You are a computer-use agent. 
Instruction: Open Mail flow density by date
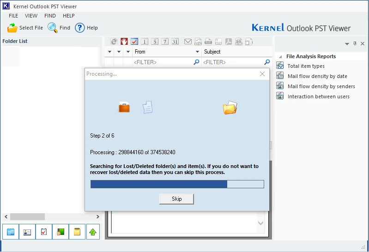317,76
